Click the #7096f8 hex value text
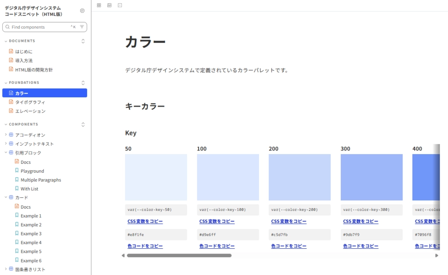Screen dimensions: 448x275 (423, 234)
